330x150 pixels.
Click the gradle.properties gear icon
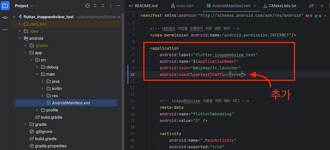pos(32,146)
